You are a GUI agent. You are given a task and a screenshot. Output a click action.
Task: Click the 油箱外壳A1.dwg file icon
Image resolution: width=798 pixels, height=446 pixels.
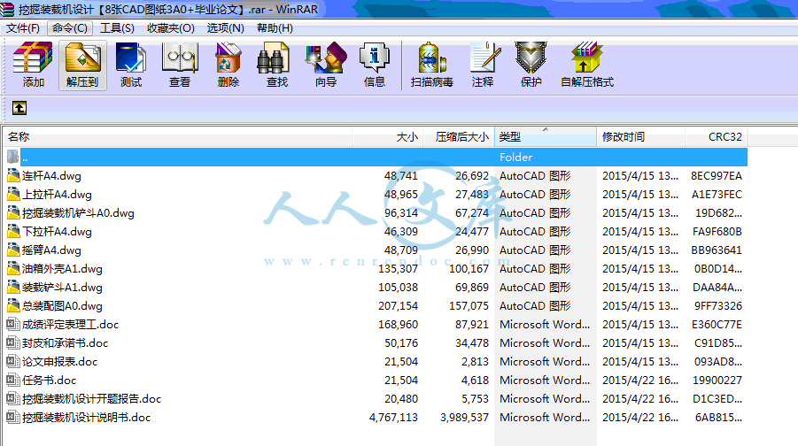point(13,268)
